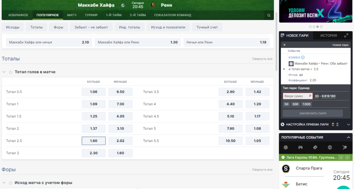Set stake to 1000 quick amount
Viewport: 354px width, 189px height.
(306, 104)
